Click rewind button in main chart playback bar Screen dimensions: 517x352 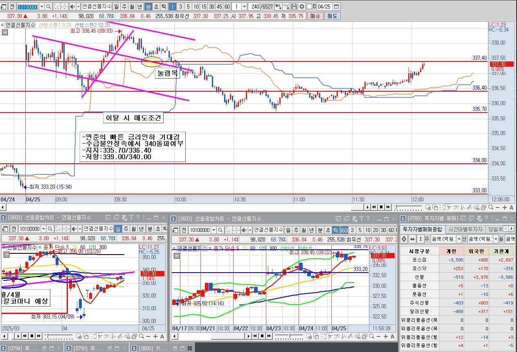[x=374, y=207]
